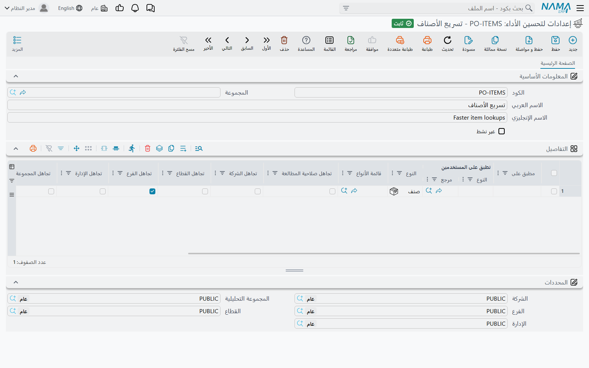This screenshot has height=368, width=589.
Task: Open the notifications bell icon
Action: pyautogui.click(x=135, y=8)
